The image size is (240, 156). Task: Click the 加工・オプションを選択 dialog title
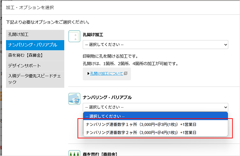pos(30,8)
